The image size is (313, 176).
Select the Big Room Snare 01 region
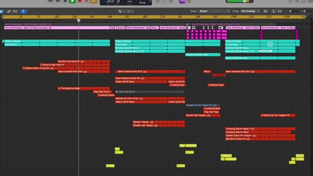(x=260, y=139)
